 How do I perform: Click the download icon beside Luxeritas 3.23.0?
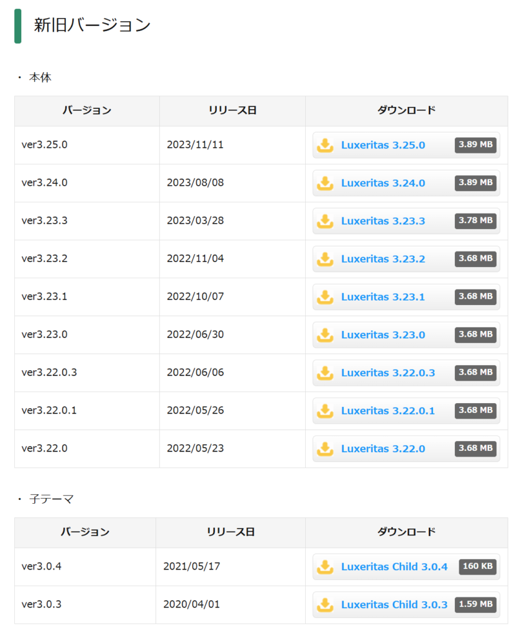325,335
